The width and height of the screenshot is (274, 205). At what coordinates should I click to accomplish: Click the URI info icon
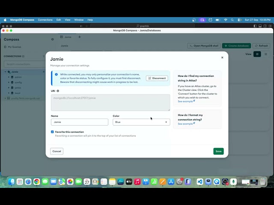point(58,91)
